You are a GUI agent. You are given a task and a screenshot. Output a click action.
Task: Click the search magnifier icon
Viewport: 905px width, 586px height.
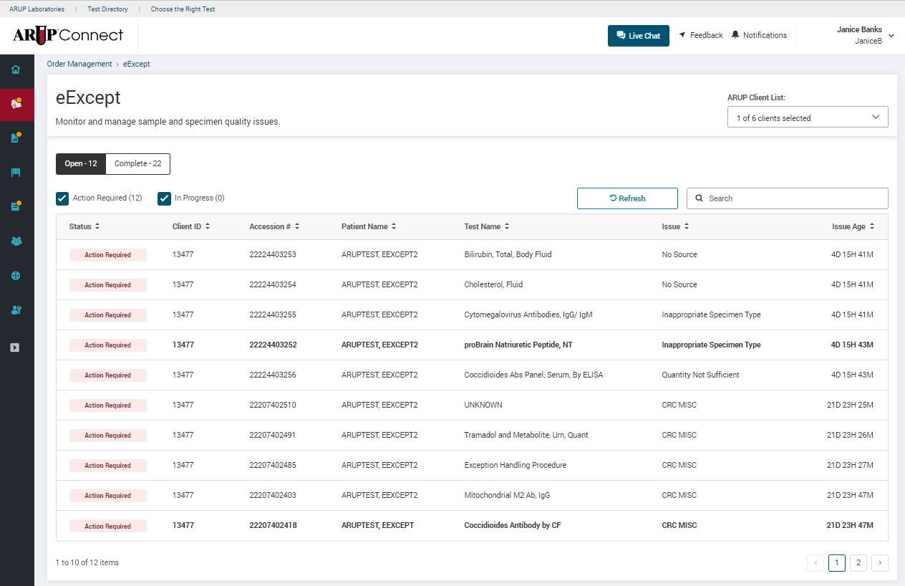(699, 198)
